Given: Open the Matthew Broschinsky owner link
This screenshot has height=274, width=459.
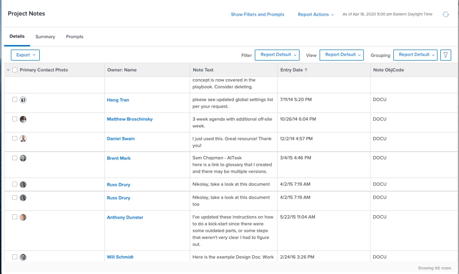Looking at the screenshot, I should (129, 119).
